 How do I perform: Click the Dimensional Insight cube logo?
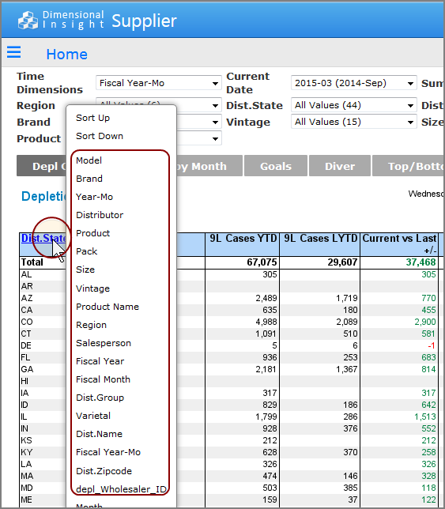pyautogui.click(x=28, y=21)
